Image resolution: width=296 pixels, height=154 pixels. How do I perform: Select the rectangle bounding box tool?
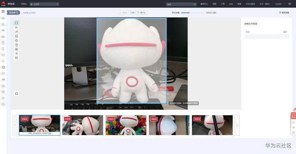(x=16, y=23)
